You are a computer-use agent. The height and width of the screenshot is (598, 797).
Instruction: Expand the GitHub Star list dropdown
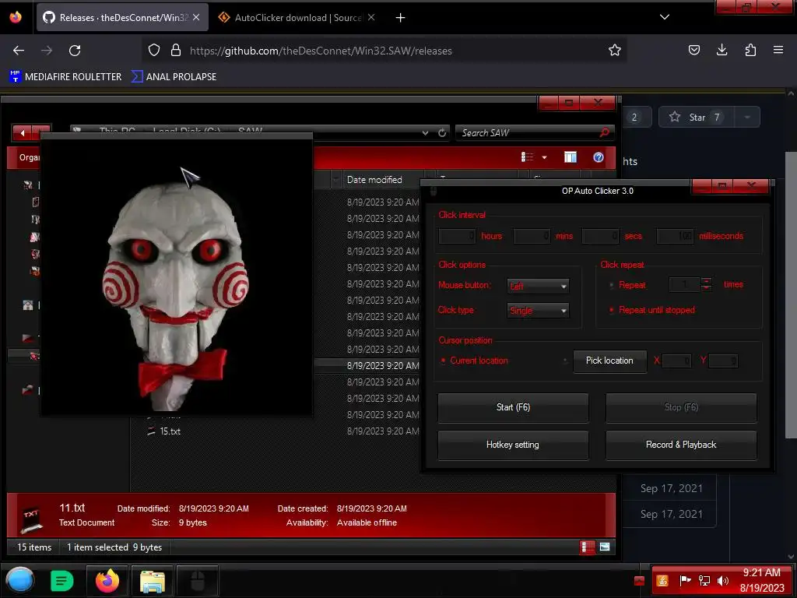click(747, 117)
